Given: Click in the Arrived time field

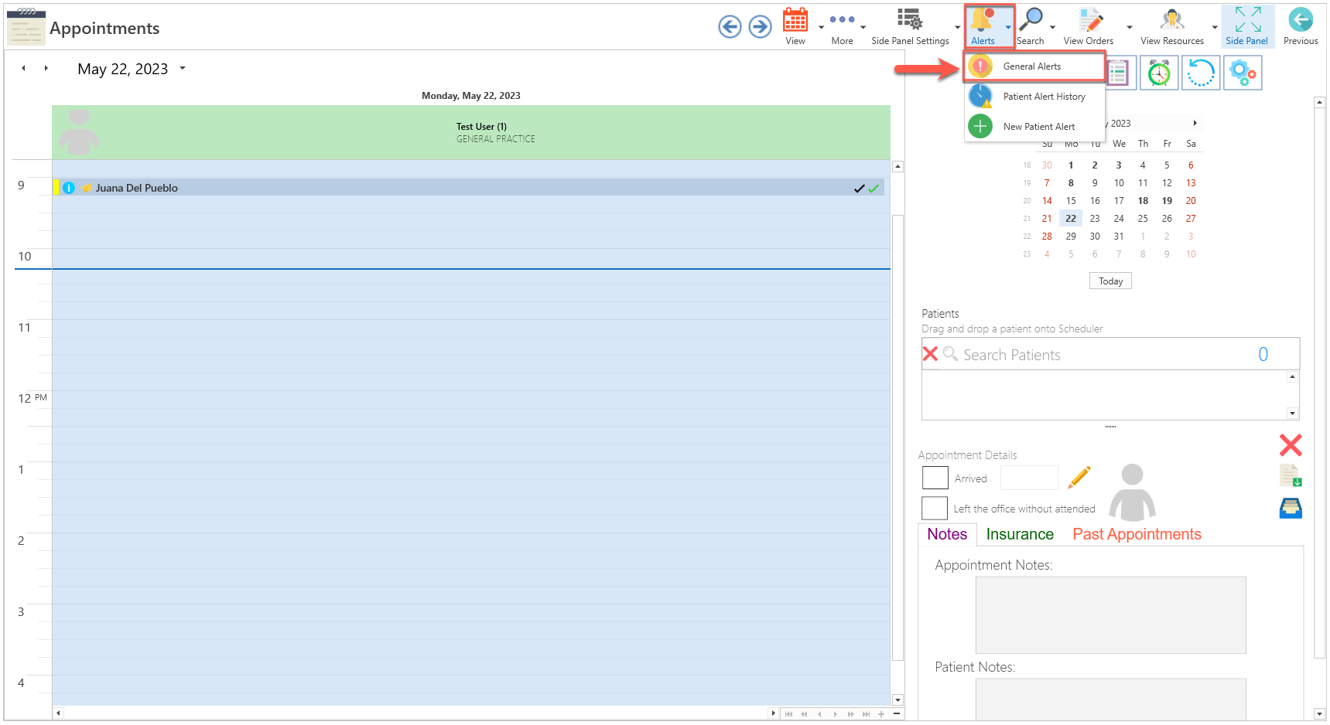Looking at the screenshot, I should click(1028, 478).
